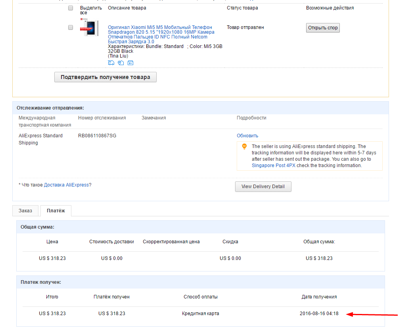Click the 'Открыть спор' button
This screenshot has height=333, width=410.
coord(323,28)
